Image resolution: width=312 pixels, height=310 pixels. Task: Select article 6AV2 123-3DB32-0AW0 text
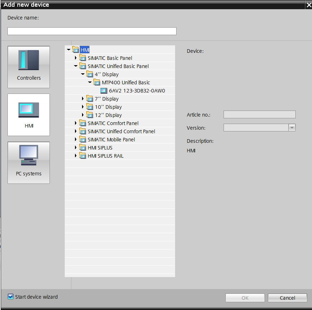coord(137,91)
